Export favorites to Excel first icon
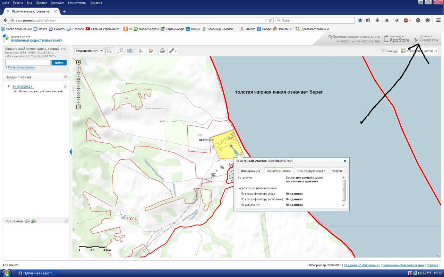 (x=27, y=221)
